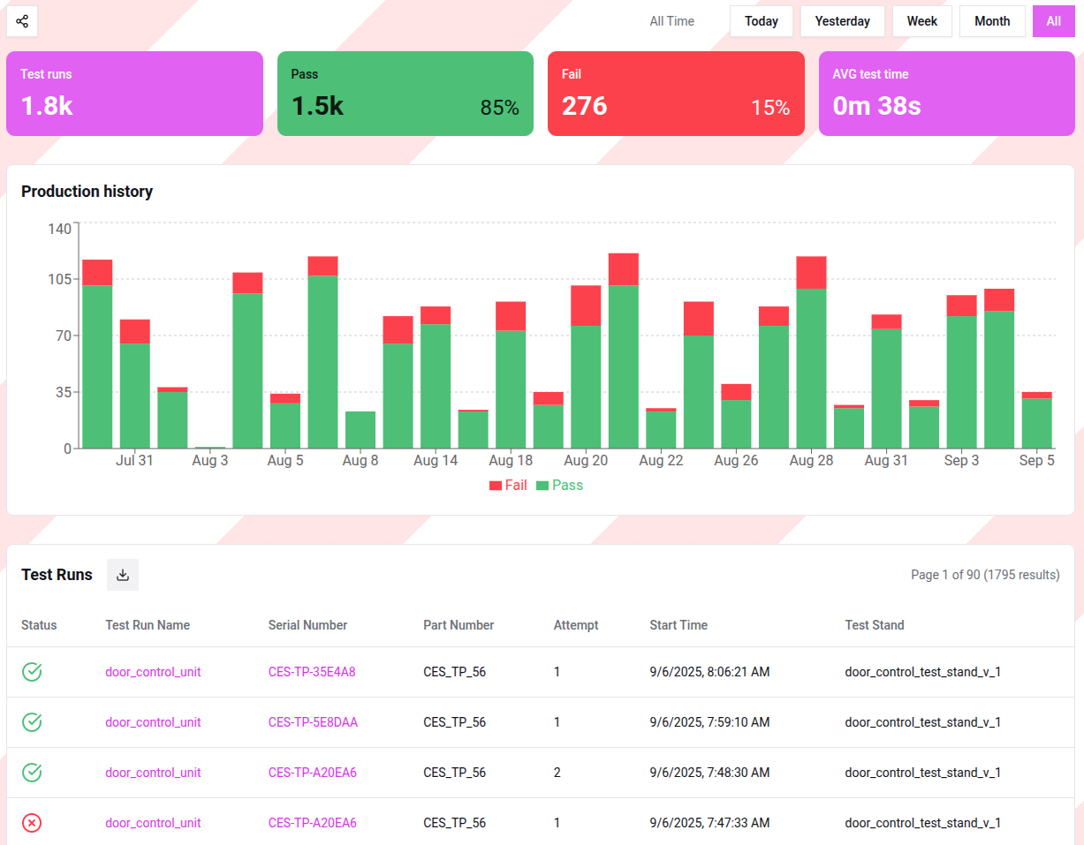This screenshot has width=1084, height=845.
Task: Click the pass icon for attempt 2 row
Action: pyautogui.click(x=32, y=773)
